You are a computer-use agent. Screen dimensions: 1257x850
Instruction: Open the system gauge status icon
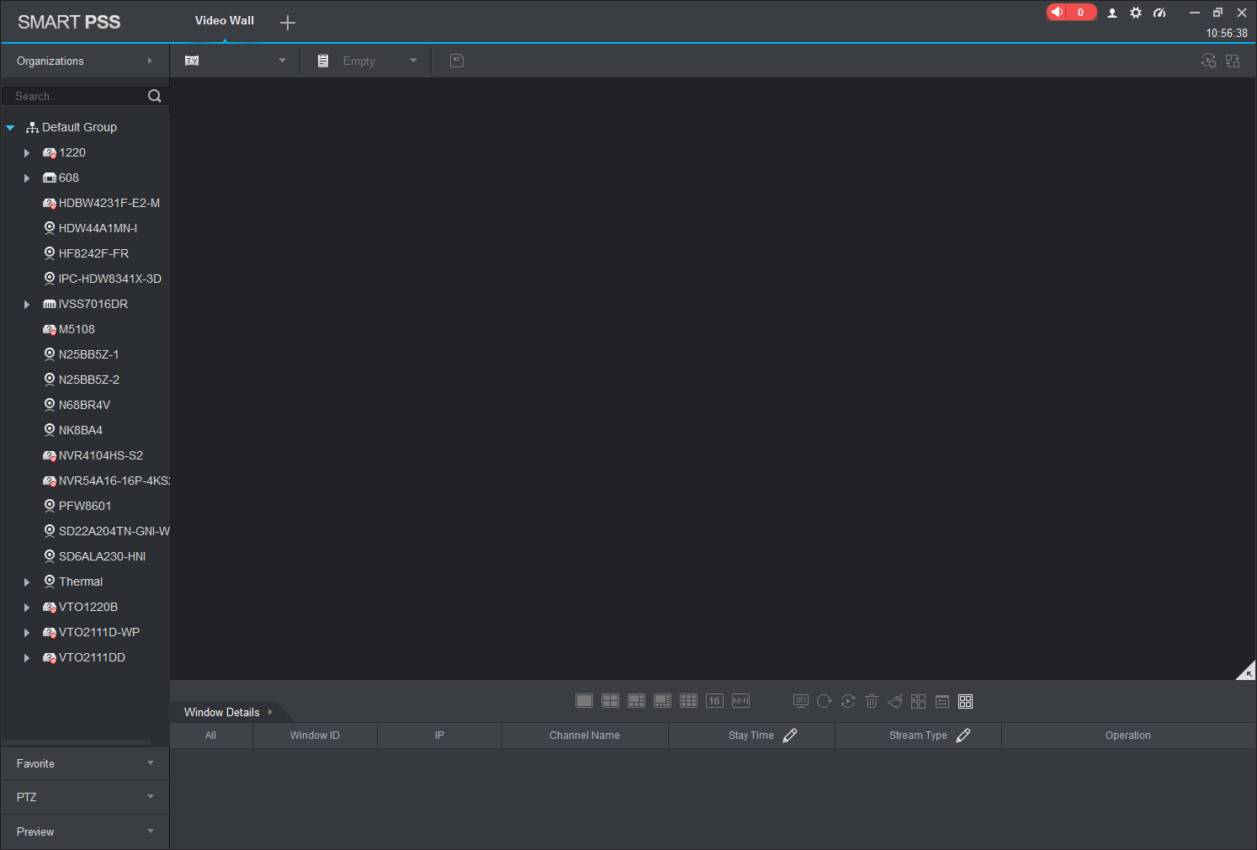click(1159, 13)
